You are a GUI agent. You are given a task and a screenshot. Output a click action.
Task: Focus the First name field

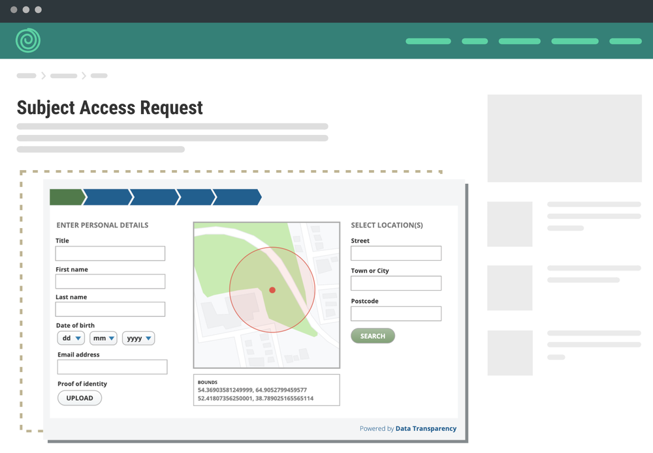point(110,282)
